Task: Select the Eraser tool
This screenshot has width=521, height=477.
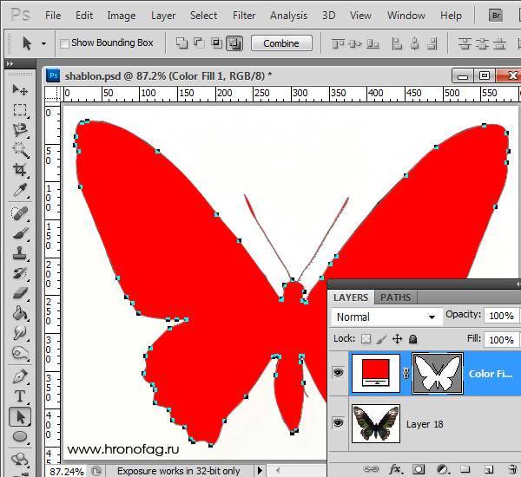Action: point(20,293)
